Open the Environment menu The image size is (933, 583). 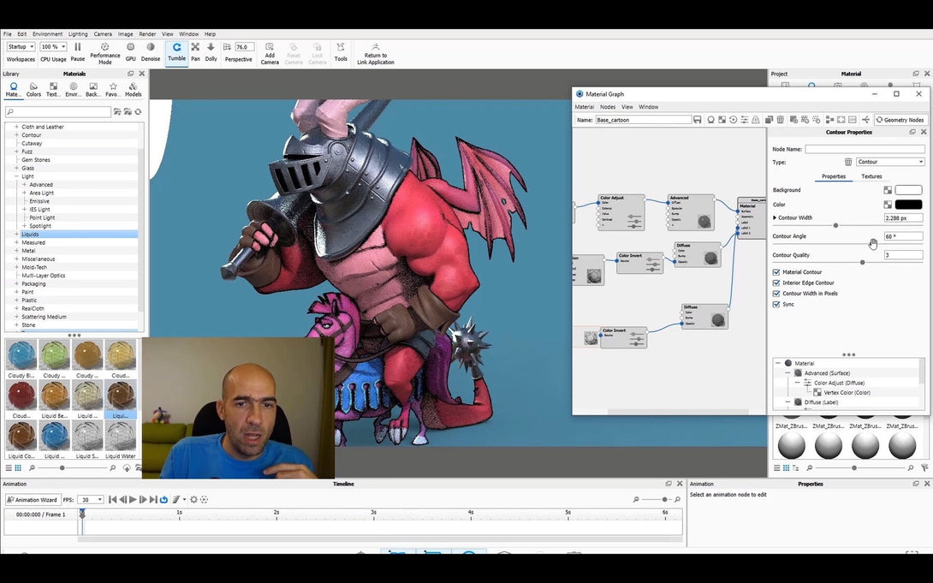[47, 34]
